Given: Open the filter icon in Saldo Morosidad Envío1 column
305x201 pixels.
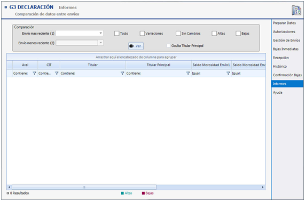Looking at the screenshot, I should coord(228,73).
